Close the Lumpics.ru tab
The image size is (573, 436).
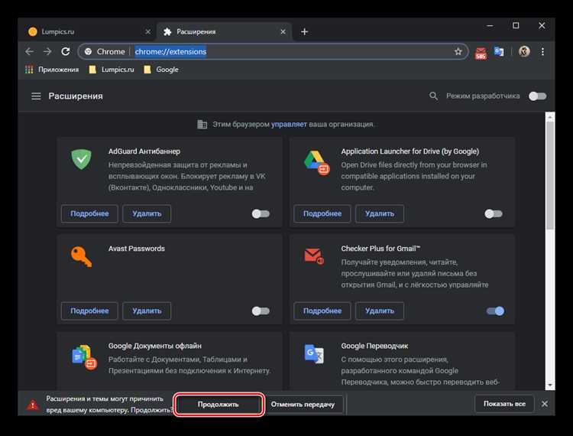[x=147, y=32]
